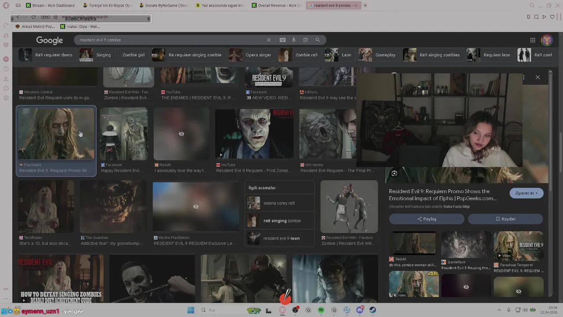Open browser tab search magnifier
563x317 pixels.
tap(532, 5)
